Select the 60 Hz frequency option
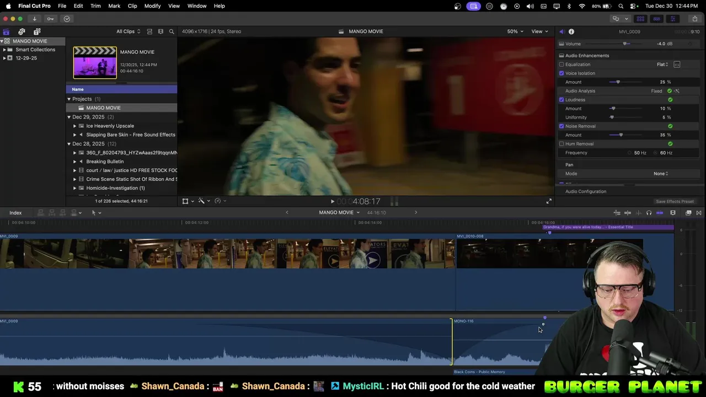706x397 pixels. [656, 153]
